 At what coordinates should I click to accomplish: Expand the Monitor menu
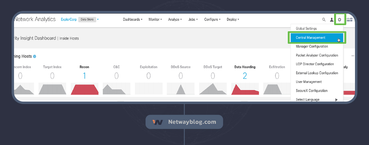[155, 19]
